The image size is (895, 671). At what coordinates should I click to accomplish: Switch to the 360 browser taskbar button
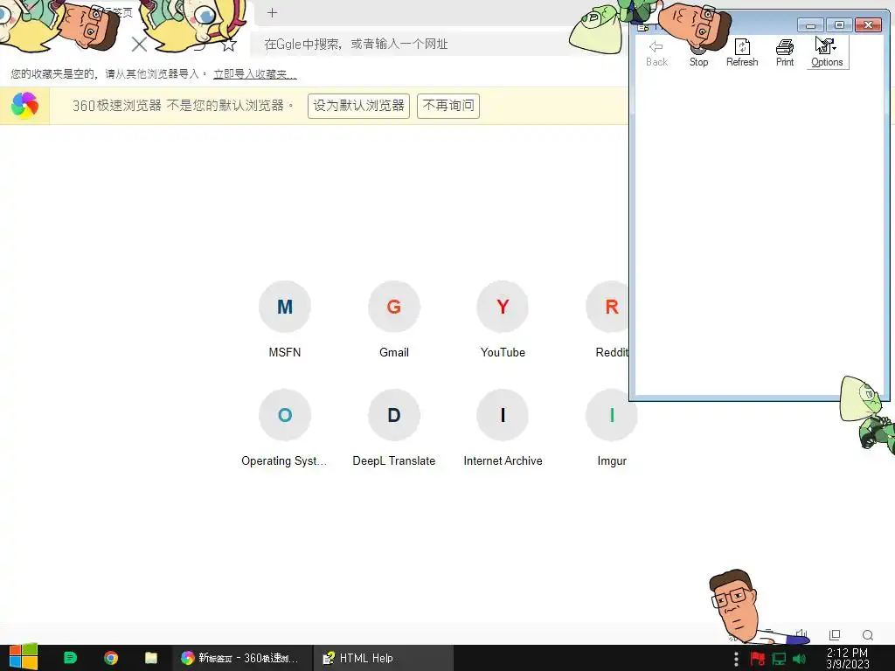click(x=243, y=658)
